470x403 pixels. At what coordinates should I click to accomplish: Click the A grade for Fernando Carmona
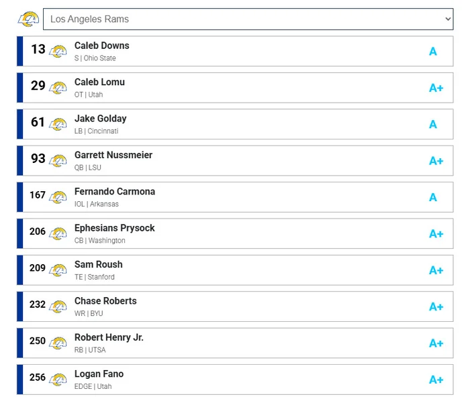433,197
